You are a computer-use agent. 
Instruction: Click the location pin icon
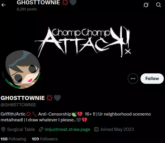3,129
